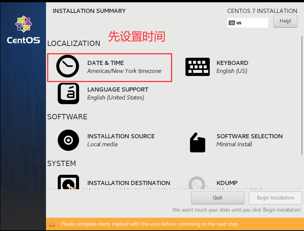
Task: Open the Installation Destination disk icon
Action: [x=68, y=182]
